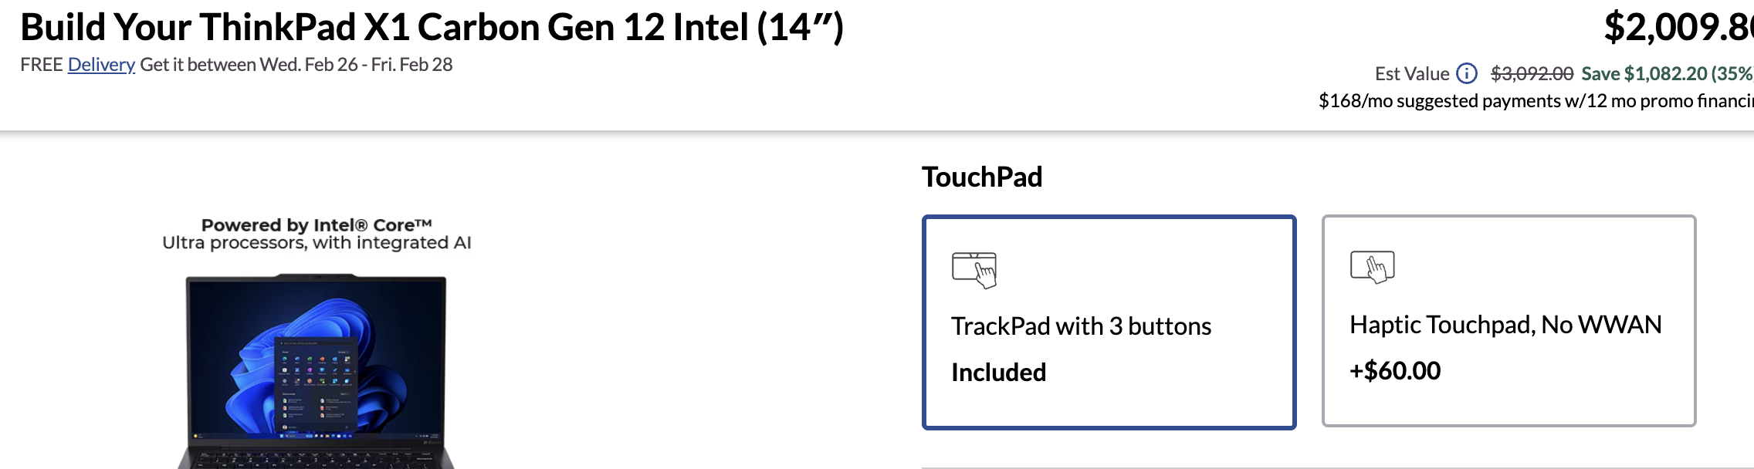Click the $168/mo suggested payments financing text
1754x469 pixels.
(1536, 101)
